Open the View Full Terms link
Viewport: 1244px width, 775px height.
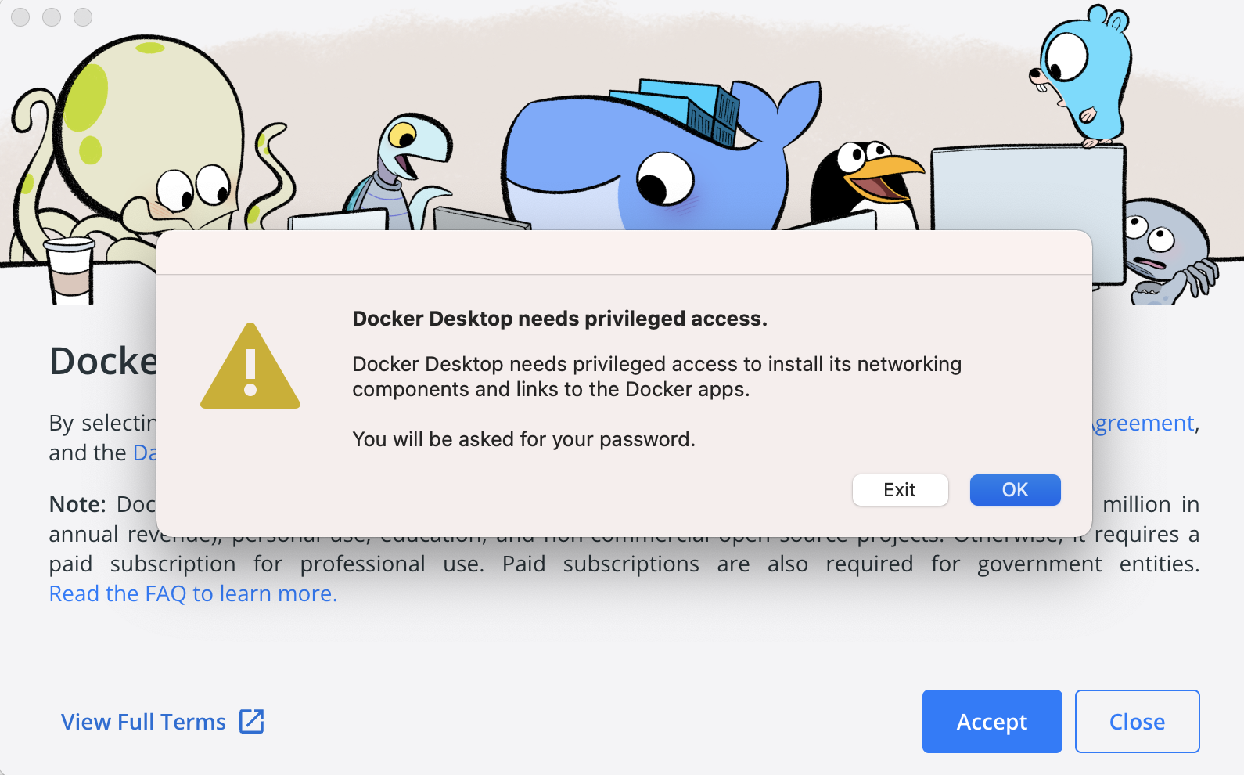(x=143, y=722)
